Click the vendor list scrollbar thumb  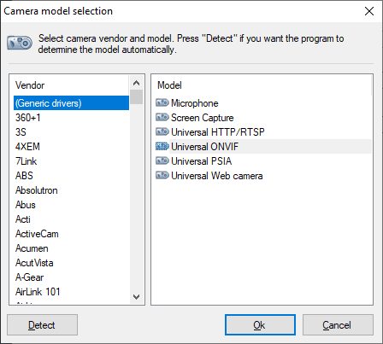click(137, 97)
